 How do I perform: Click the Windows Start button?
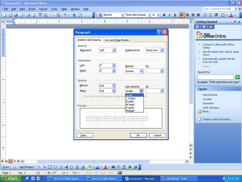point(11,178)
